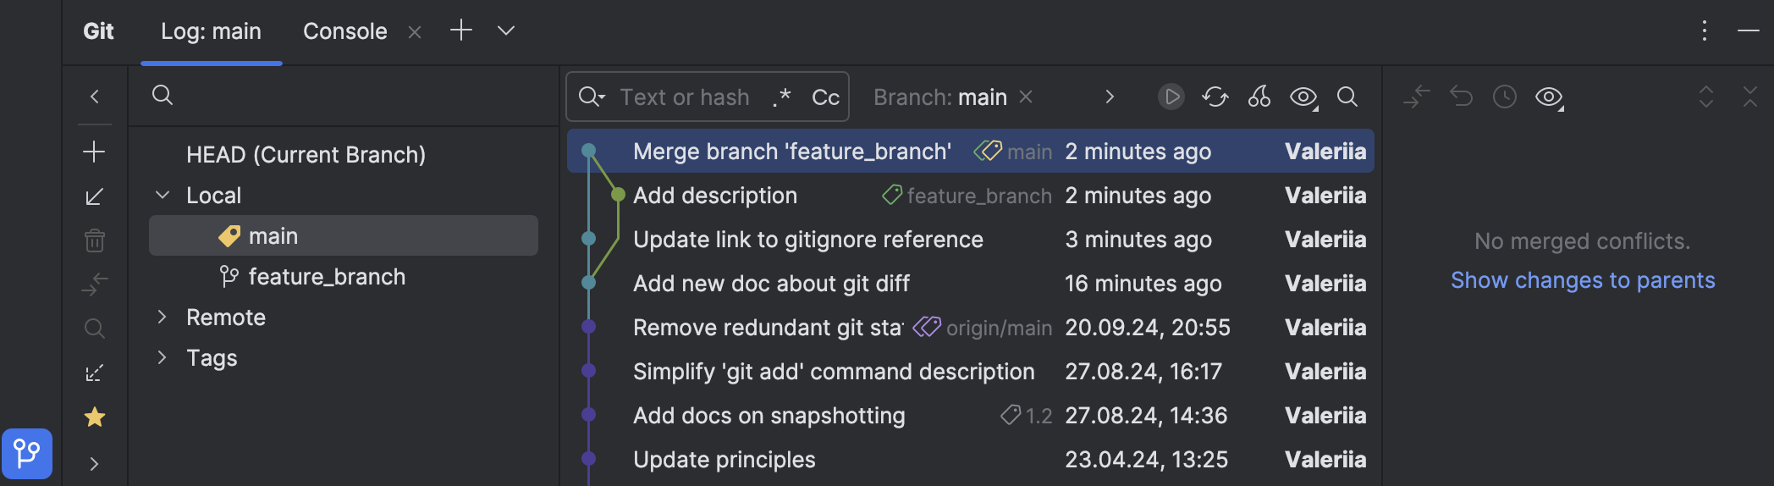Add a new log tab
Image resolution: width=1774 pixels, height=486 pixels.
pyautogui.click(x=461, y=30)
